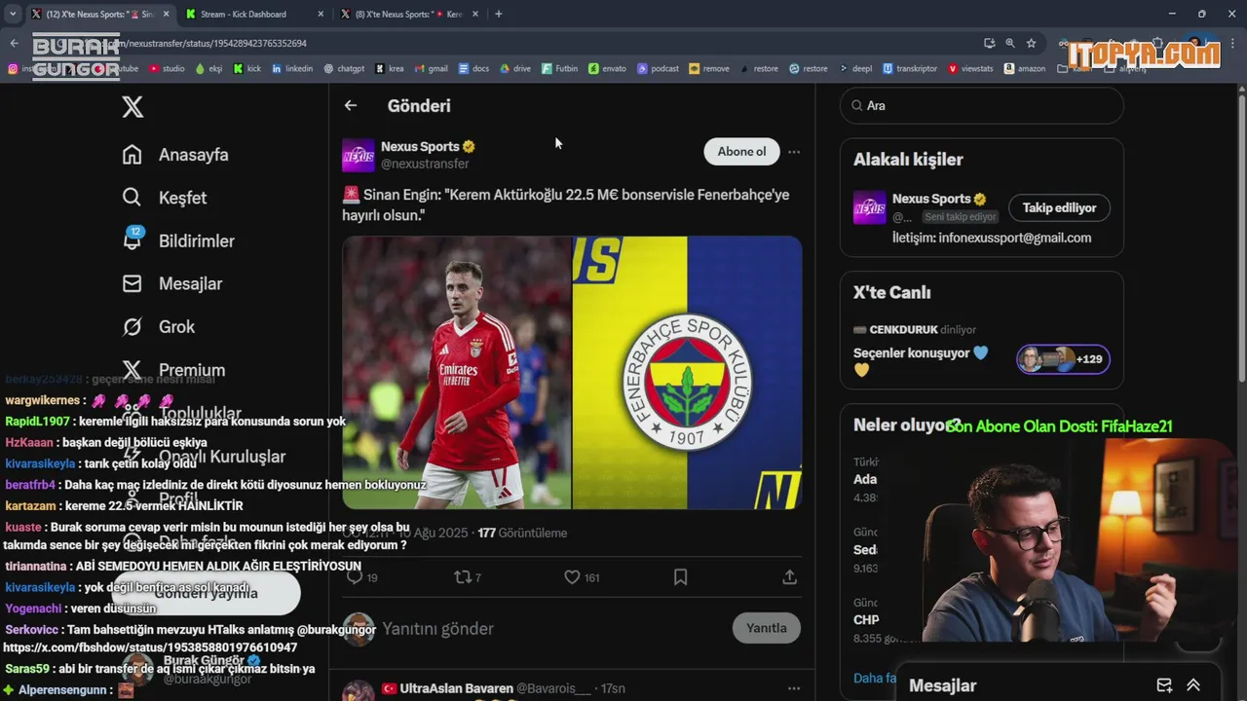This screenshot has height=701, width=1247.
Task: Open Nexus Sports in Alakalı kişiler
Action: 931,199
